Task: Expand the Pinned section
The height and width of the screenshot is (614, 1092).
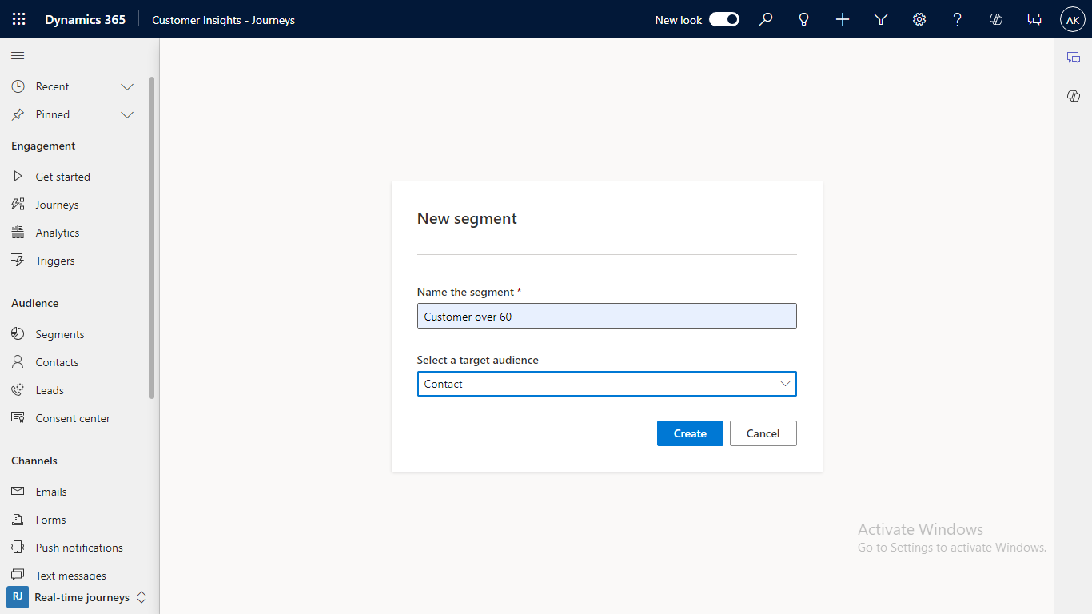Action: 126,114
